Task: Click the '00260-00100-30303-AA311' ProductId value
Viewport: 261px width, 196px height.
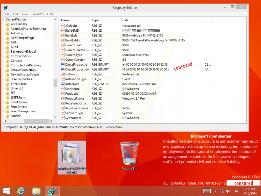Action: (x=140, y=94)
